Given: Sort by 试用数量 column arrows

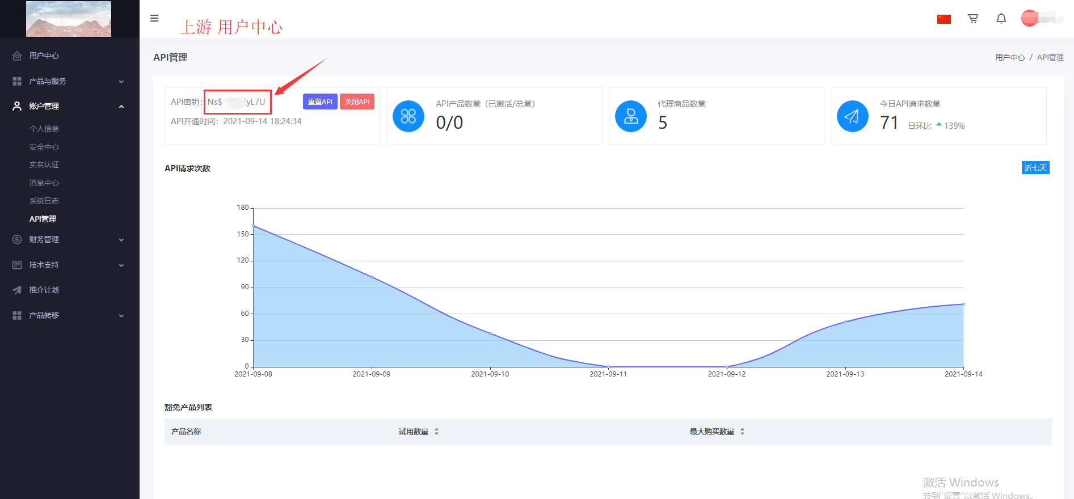Looking at the screenshot, I should point(436,432).
